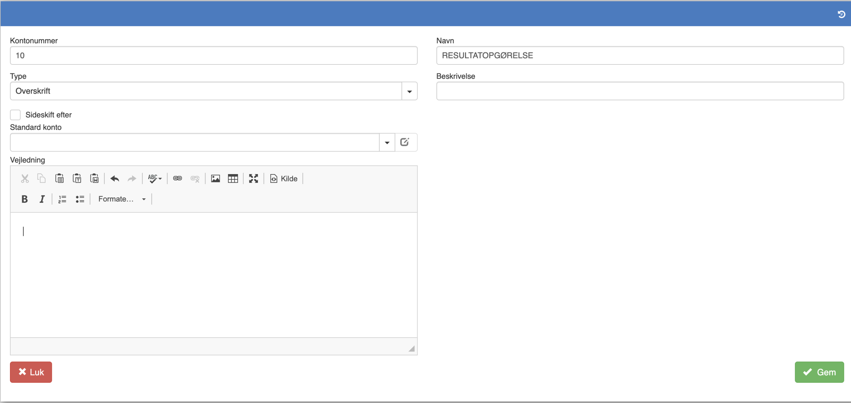Maximize the editor with the expand icon
This screenshot has width=851, height=403.
pos(254,179)
